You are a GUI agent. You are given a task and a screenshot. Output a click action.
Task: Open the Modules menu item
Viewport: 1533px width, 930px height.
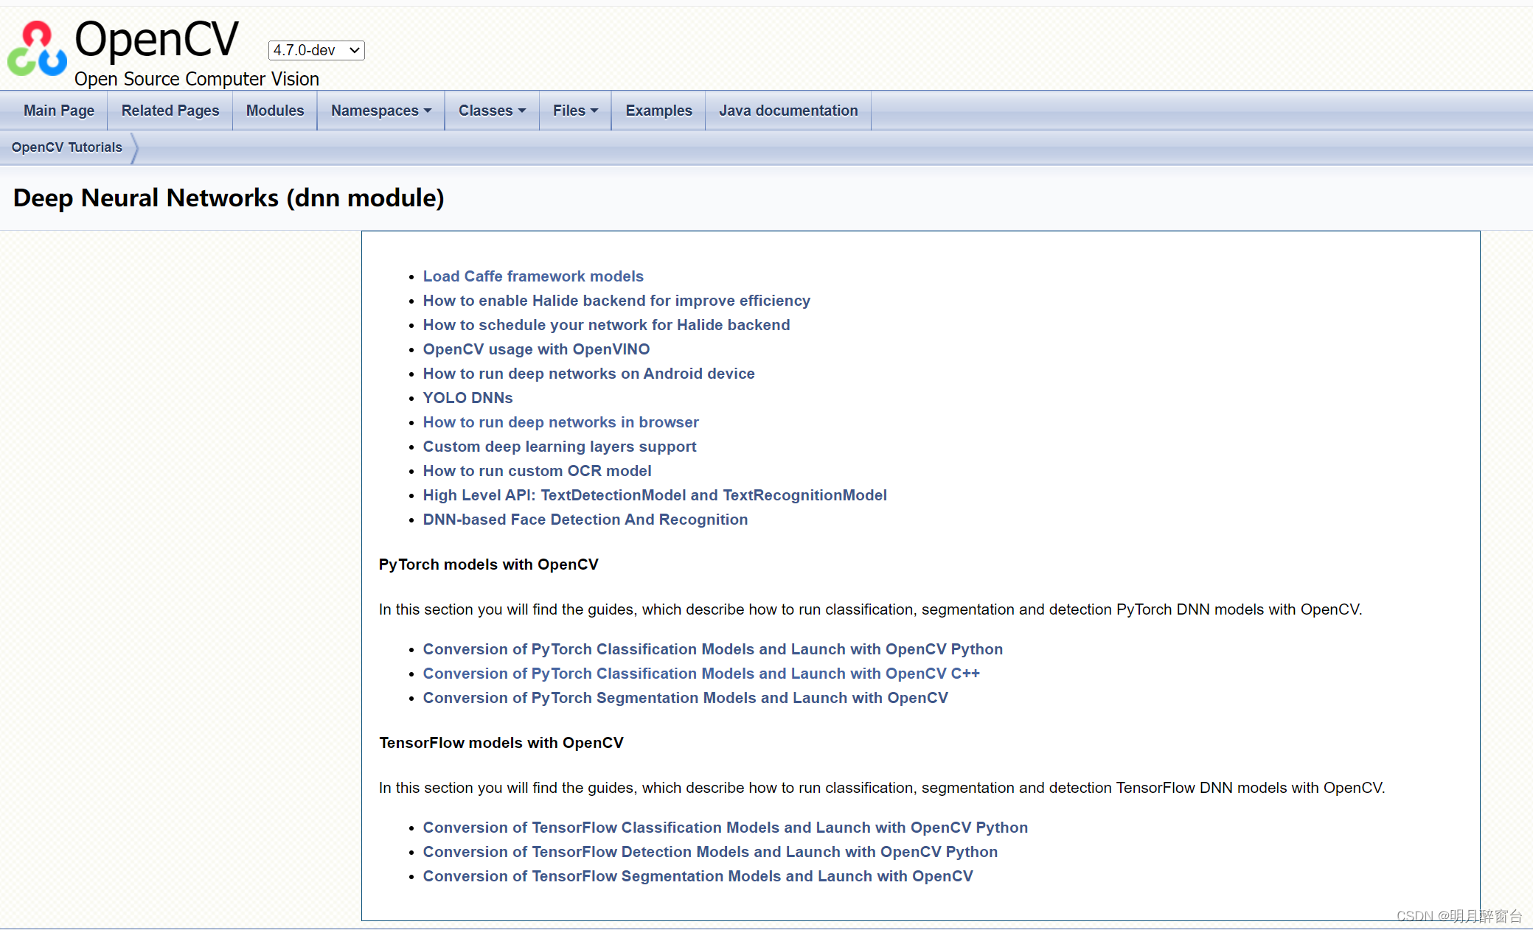tap(275, 111)
